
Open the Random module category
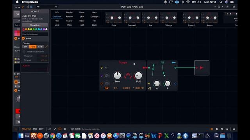(x=70, y=16)
